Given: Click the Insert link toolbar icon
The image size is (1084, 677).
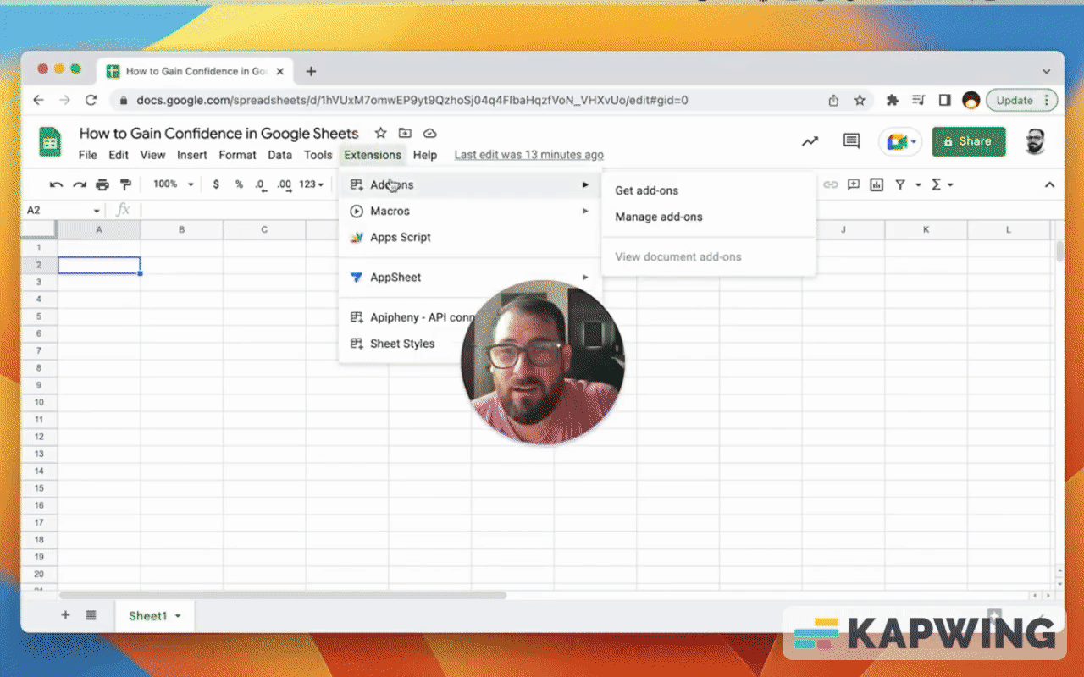Looking at the screenshot, I should point(831,184).
